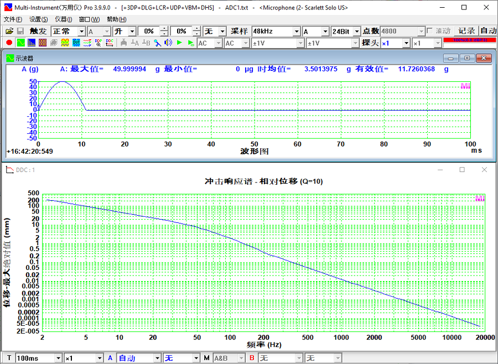The image size is (498, 364).
Task: Click the T label button in bottom bar
Action: [x=9, y=358]
